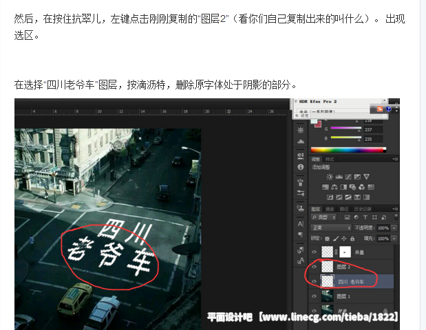Toggle the layer filtering switch
Image resolution: width=426 pixels, height=330 pixels.
click(396, 217)
